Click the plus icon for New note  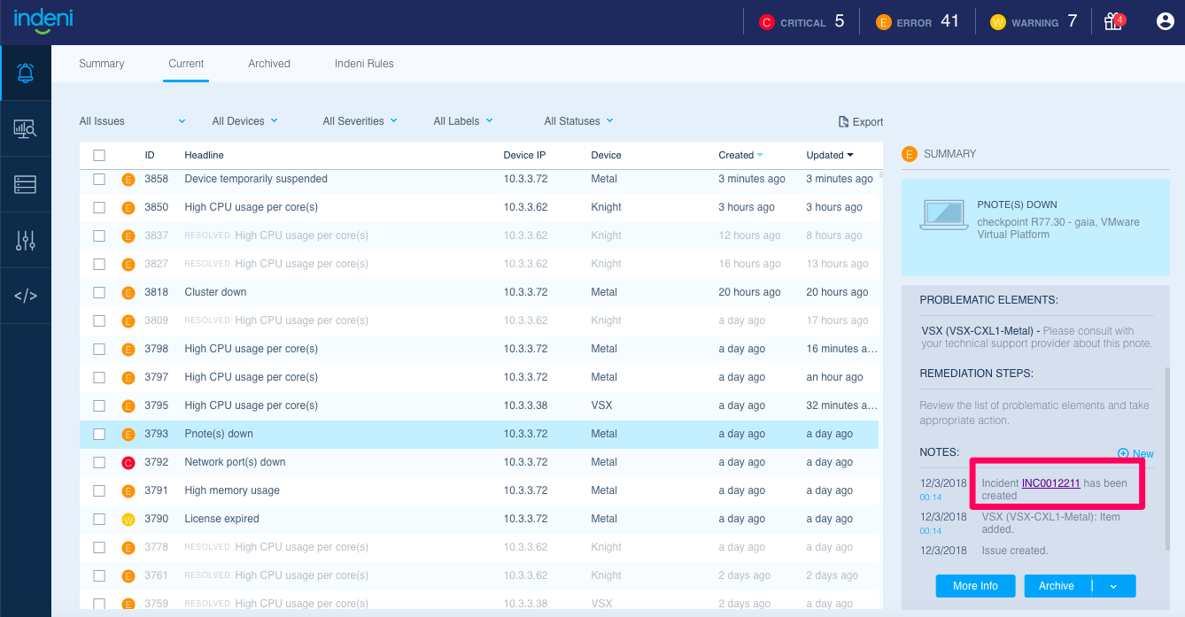pyautogui.click(x=1123, y=453)
